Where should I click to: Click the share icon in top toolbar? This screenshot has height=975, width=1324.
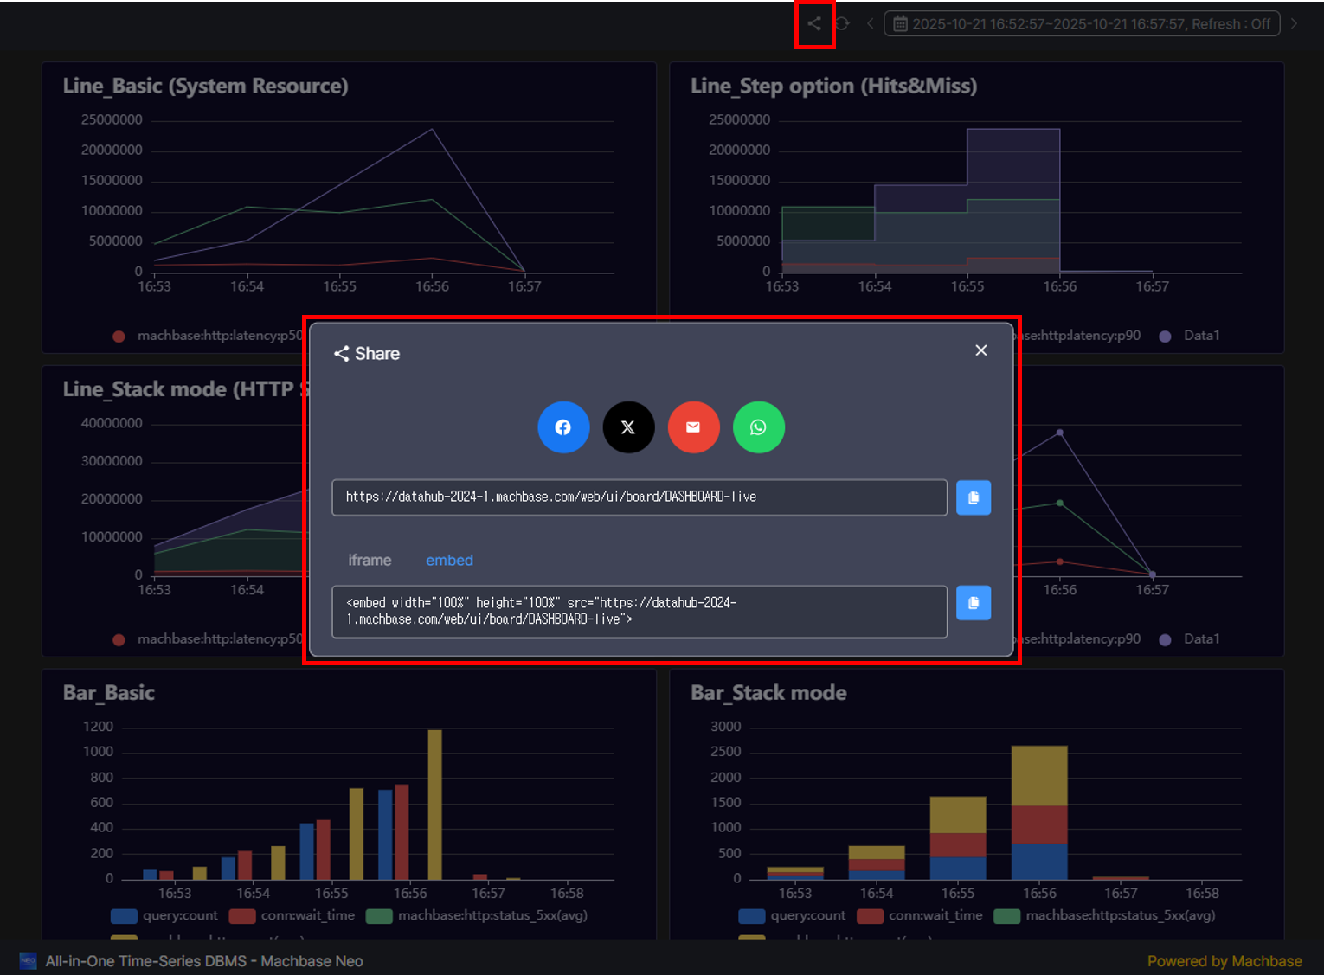pyautogui.click(x=814, y=24)
